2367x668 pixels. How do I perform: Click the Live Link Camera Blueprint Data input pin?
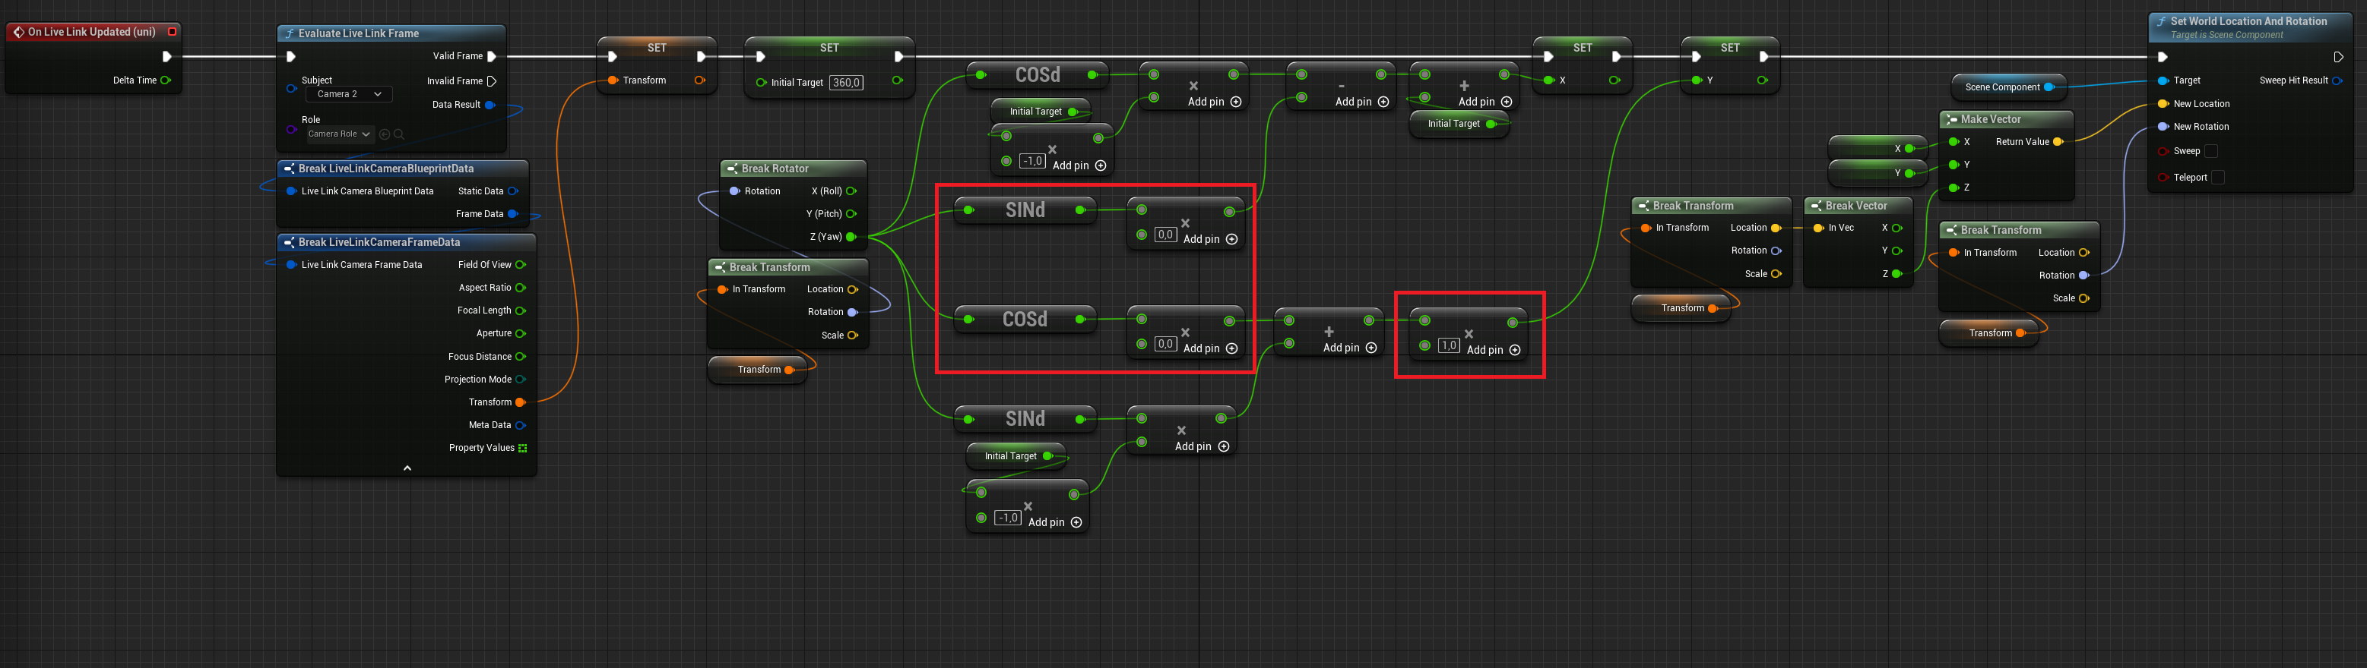point(291,192)
